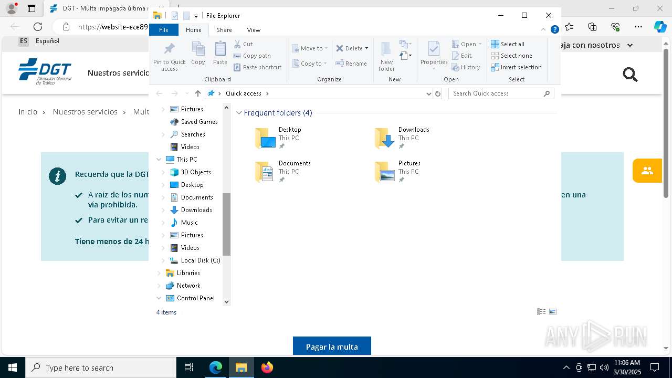Click Pin to Quick access in ribbon
The width and height of the screenshot is (672, 378).
tap(169, 57)
